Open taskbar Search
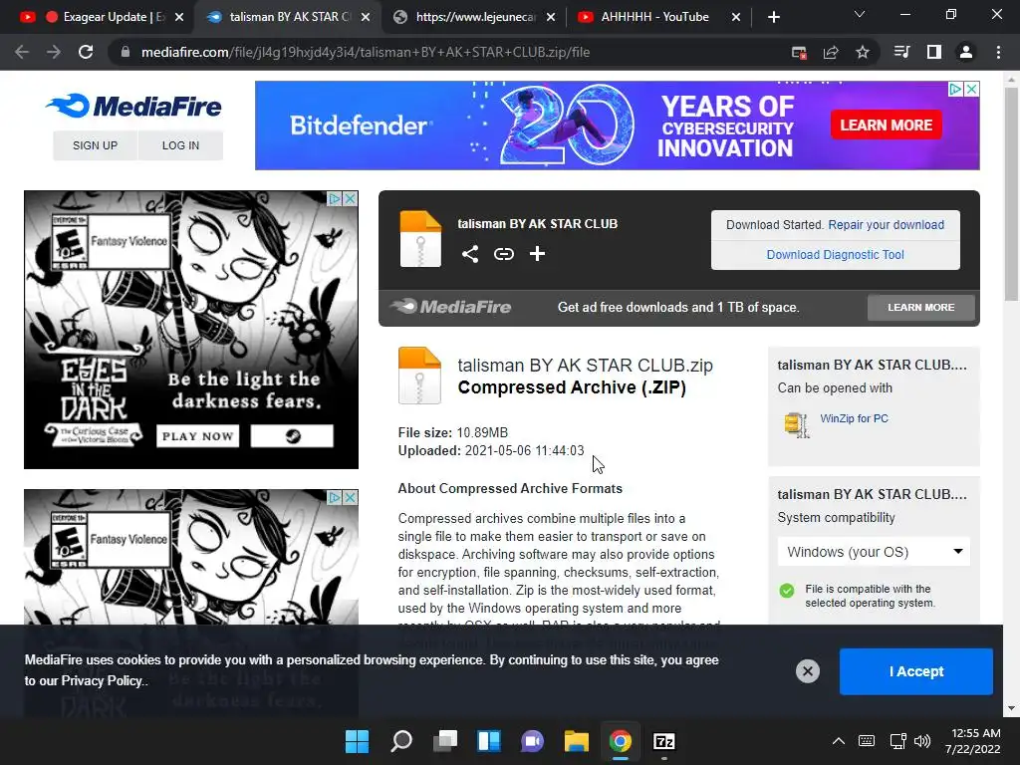 tap(401, 741)
